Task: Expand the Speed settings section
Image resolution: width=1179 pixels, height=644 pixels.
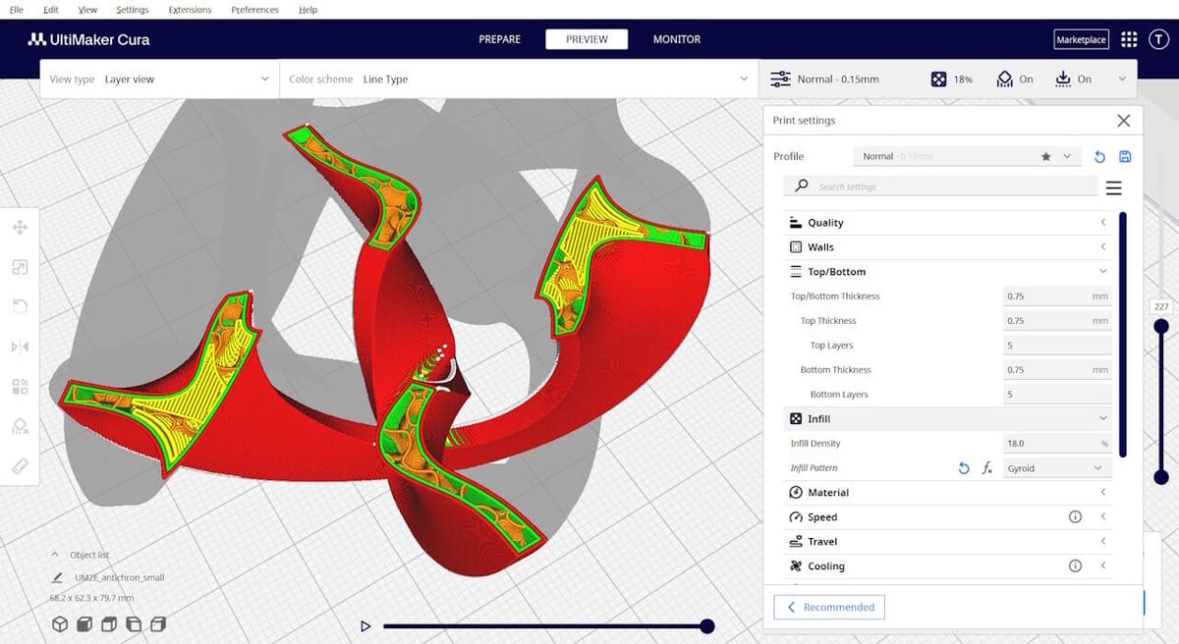Action: pos(948,517)
